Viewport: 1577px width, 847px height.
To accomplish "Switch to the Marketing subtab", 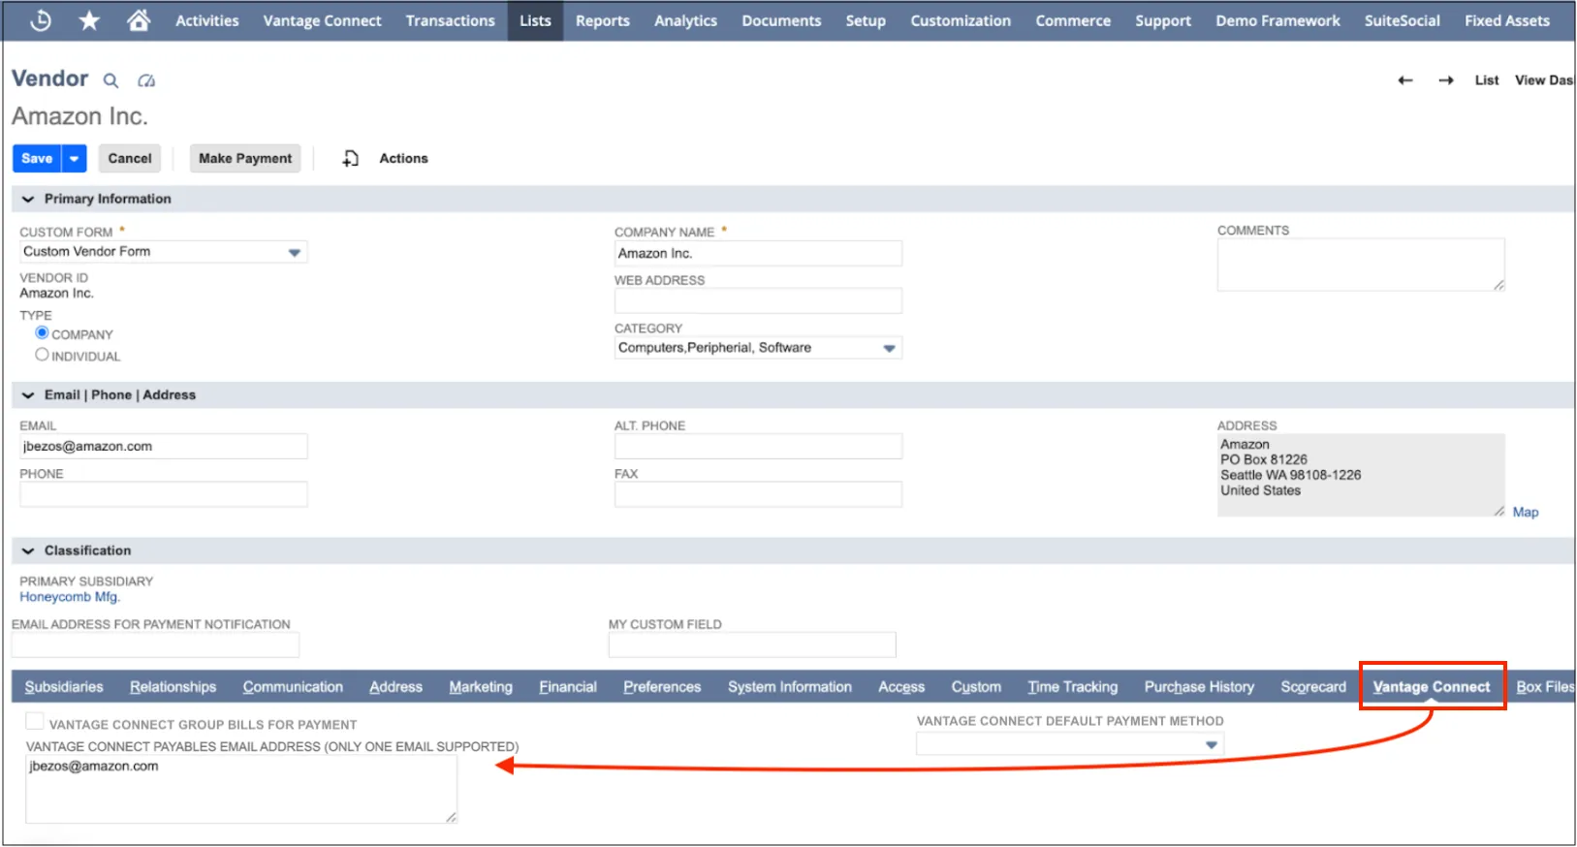I will (481, 686).
